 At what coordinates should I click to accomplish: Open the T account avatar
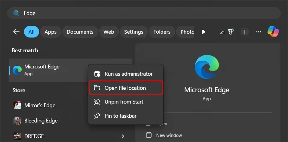245,32
